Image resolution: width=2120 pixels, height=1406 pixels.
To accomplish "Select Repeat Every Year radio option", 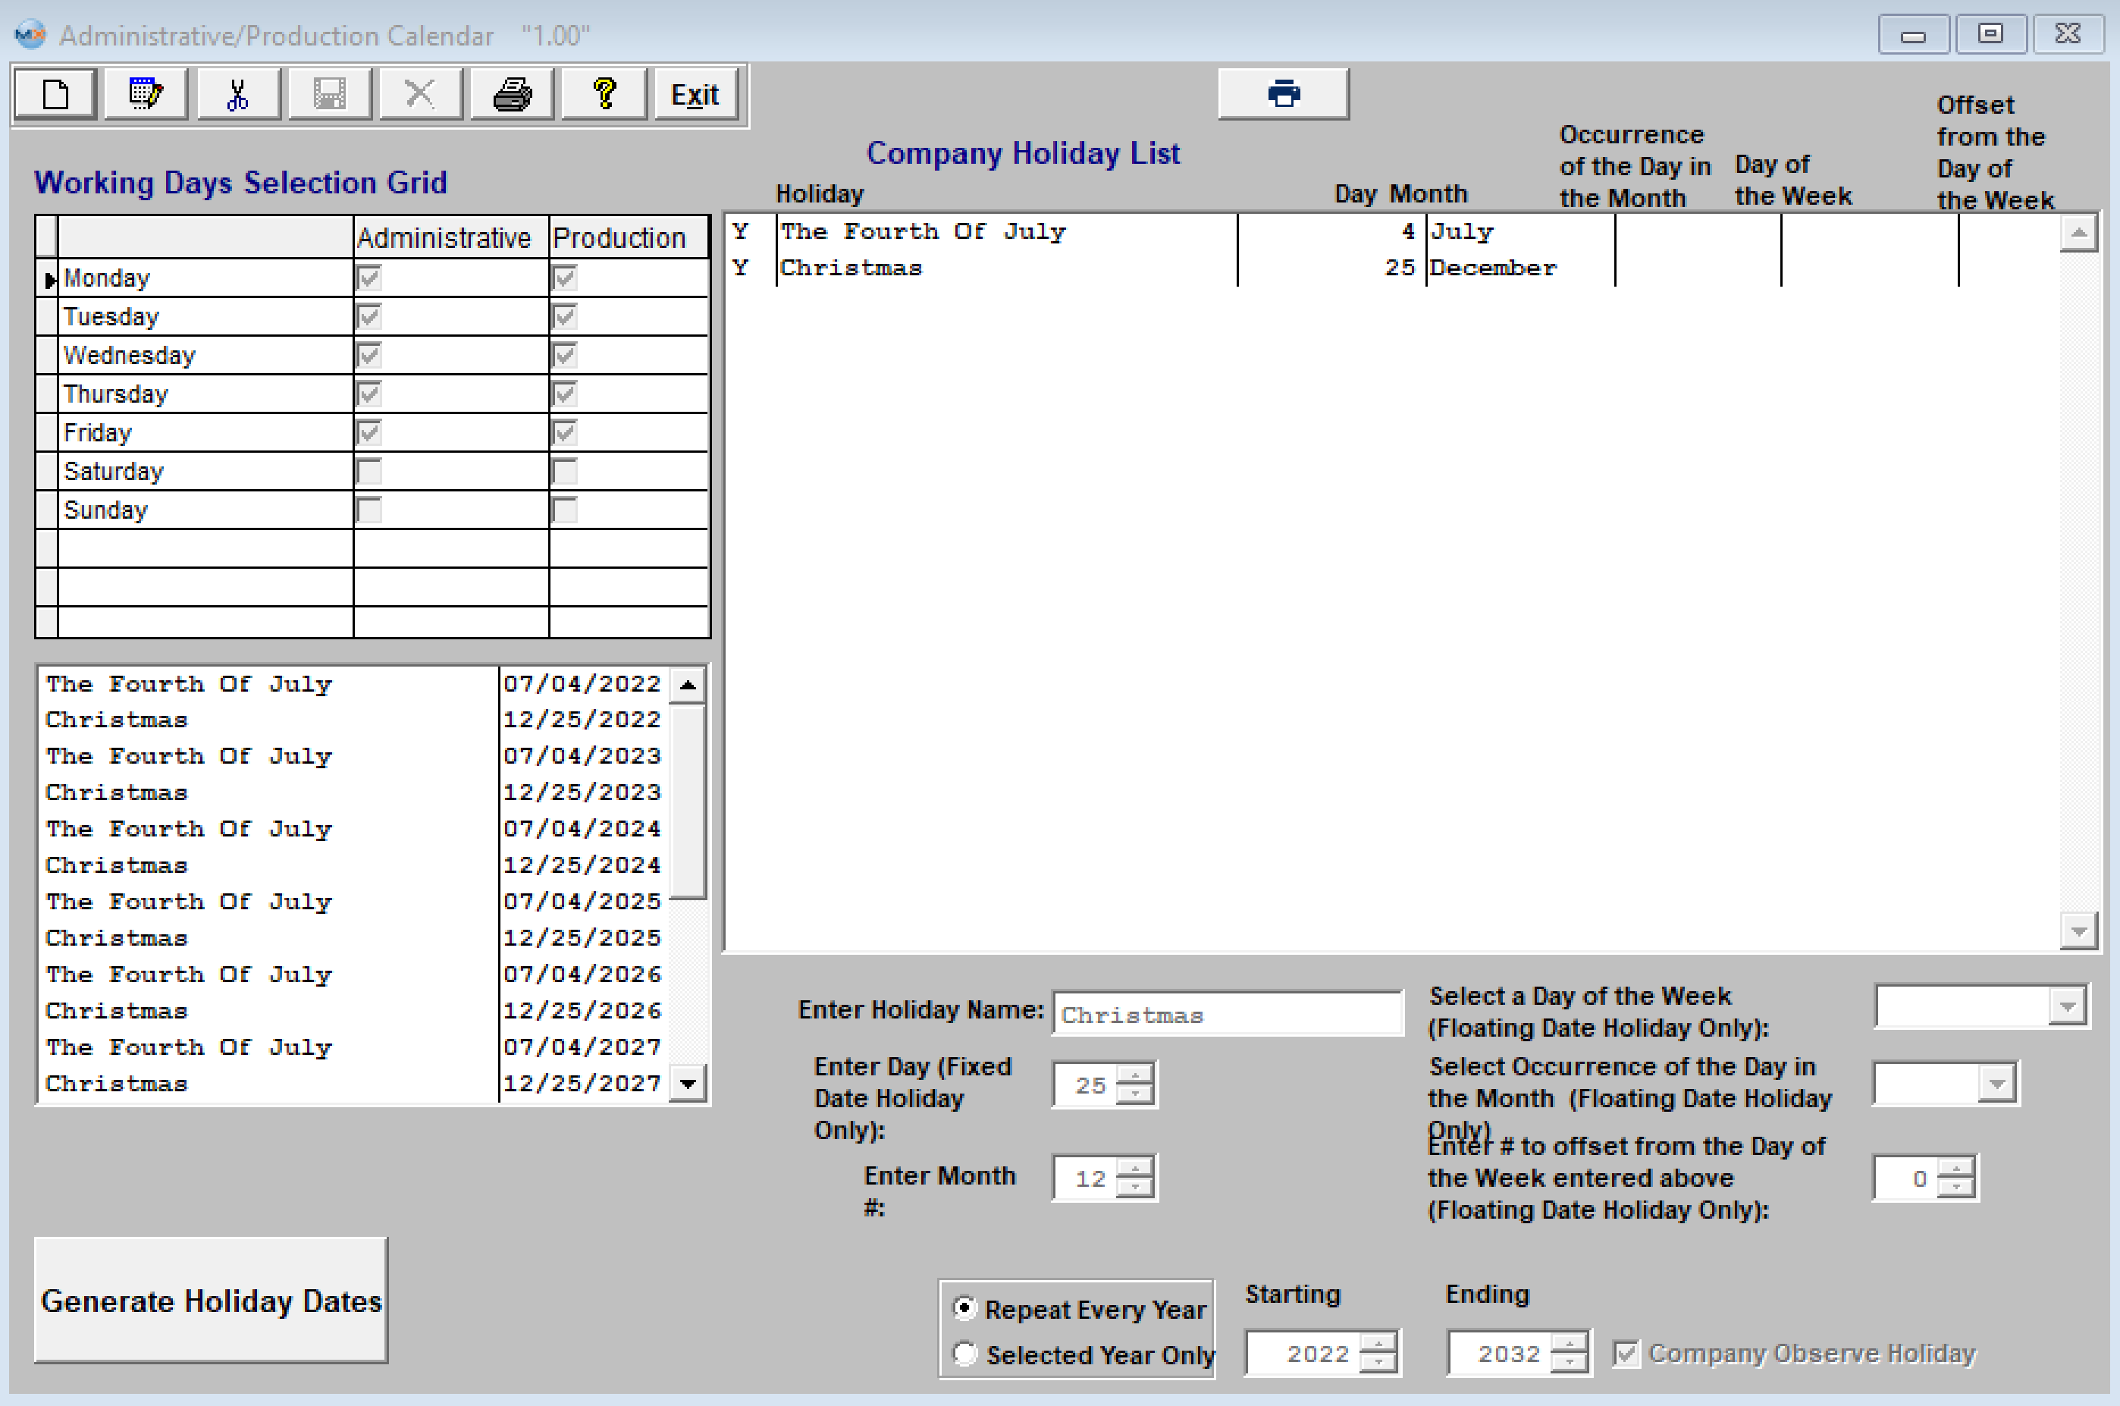I will (964, 1308).
